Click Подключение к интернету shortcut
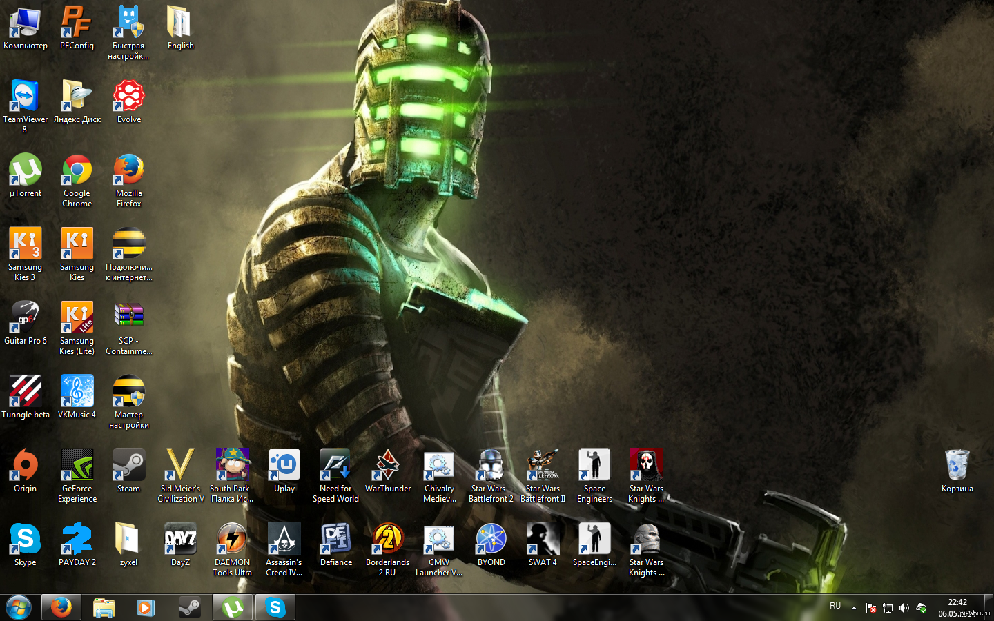Screen dimensions: 994x621 point(128,255)
